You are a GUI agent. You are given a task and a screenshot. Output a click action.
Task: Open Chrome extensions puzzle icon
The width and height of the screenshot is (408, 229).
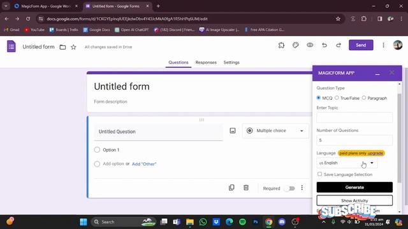(x=364, y=18)
